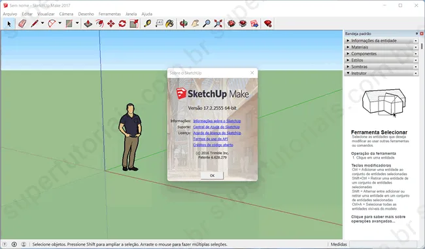Screen dimensions: 425x249
Task: Open the Extension Warehouse
Action: (x=243, y=24)
